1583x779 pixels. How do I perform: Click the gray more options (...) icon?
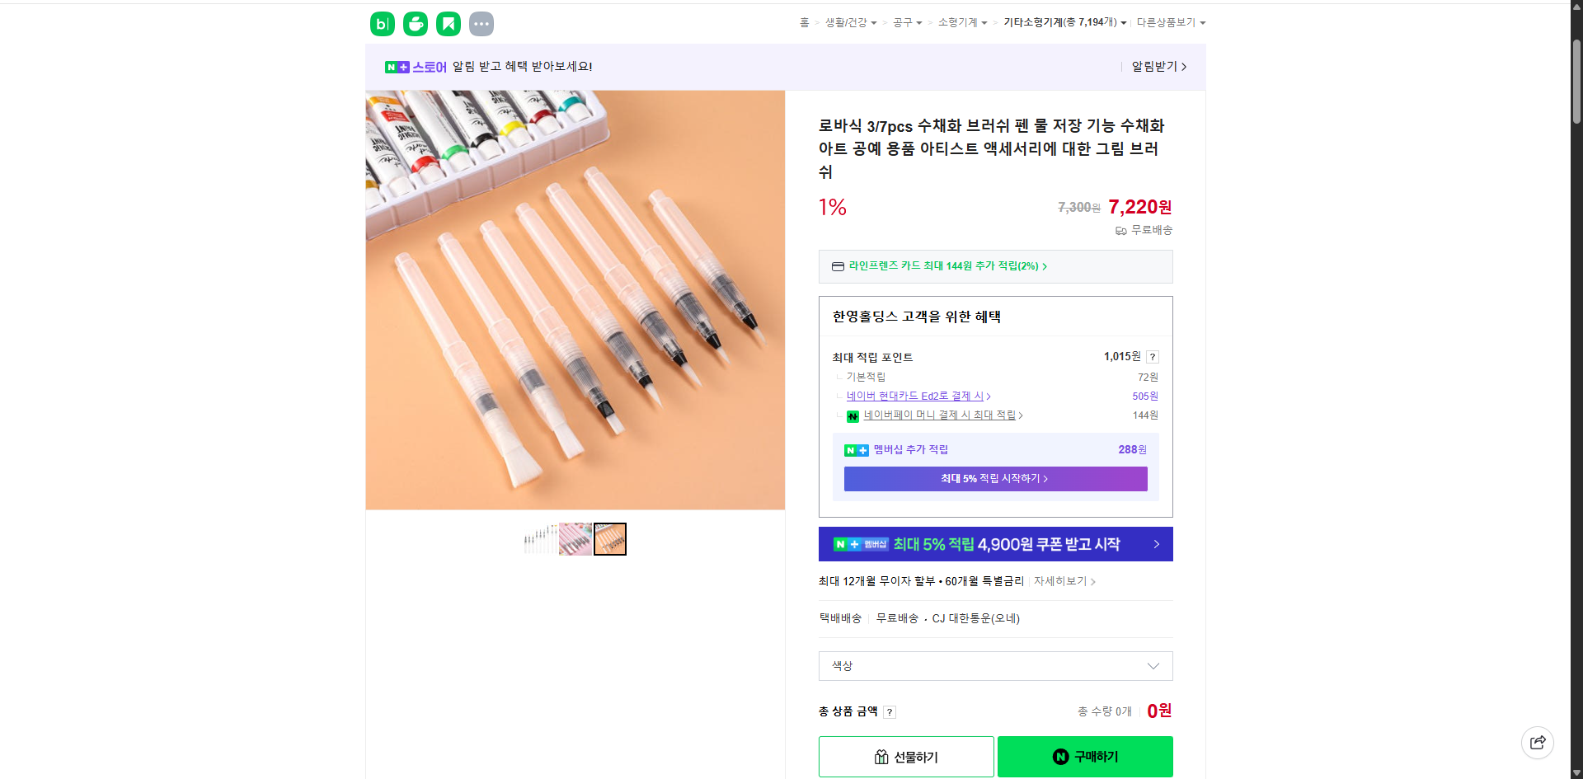481,24
